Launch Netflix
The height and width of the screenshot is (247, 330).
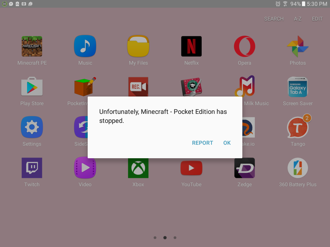pos(191,46)
